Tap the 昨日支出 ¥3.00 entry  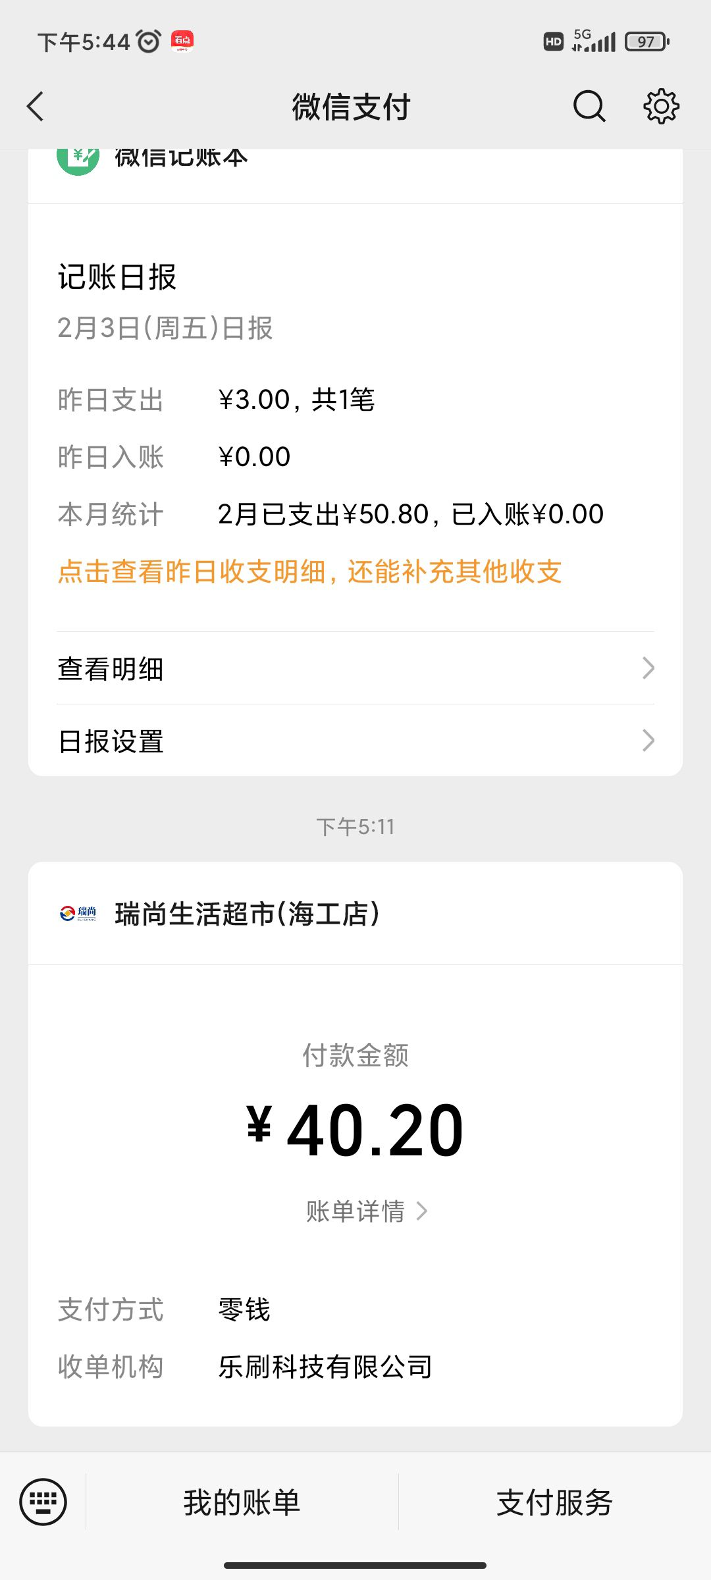pyautogui.click(x=296, y=400)
